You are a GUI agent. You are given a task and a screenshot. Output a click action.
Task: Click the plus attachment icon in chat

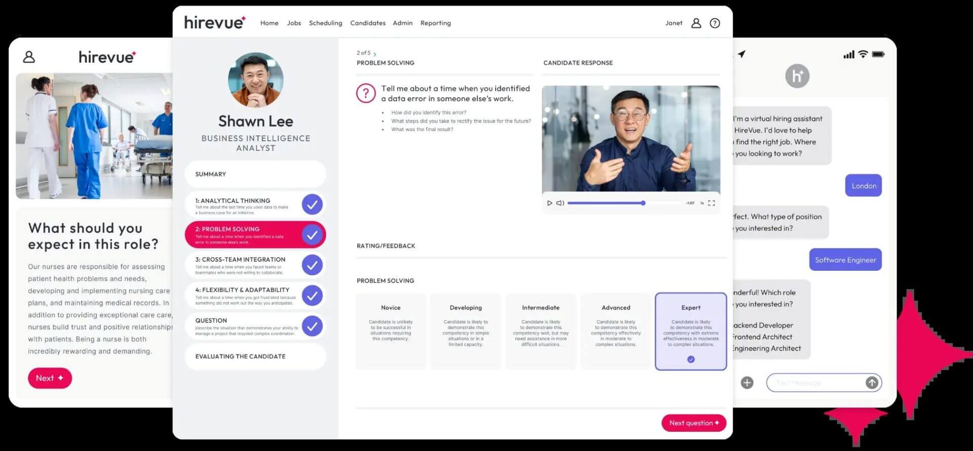tap(747, 383)
